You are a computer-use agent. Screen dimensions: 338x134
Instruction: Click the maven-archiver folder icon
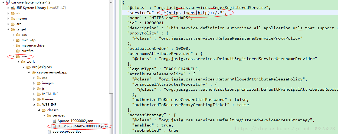coord(18,45)
